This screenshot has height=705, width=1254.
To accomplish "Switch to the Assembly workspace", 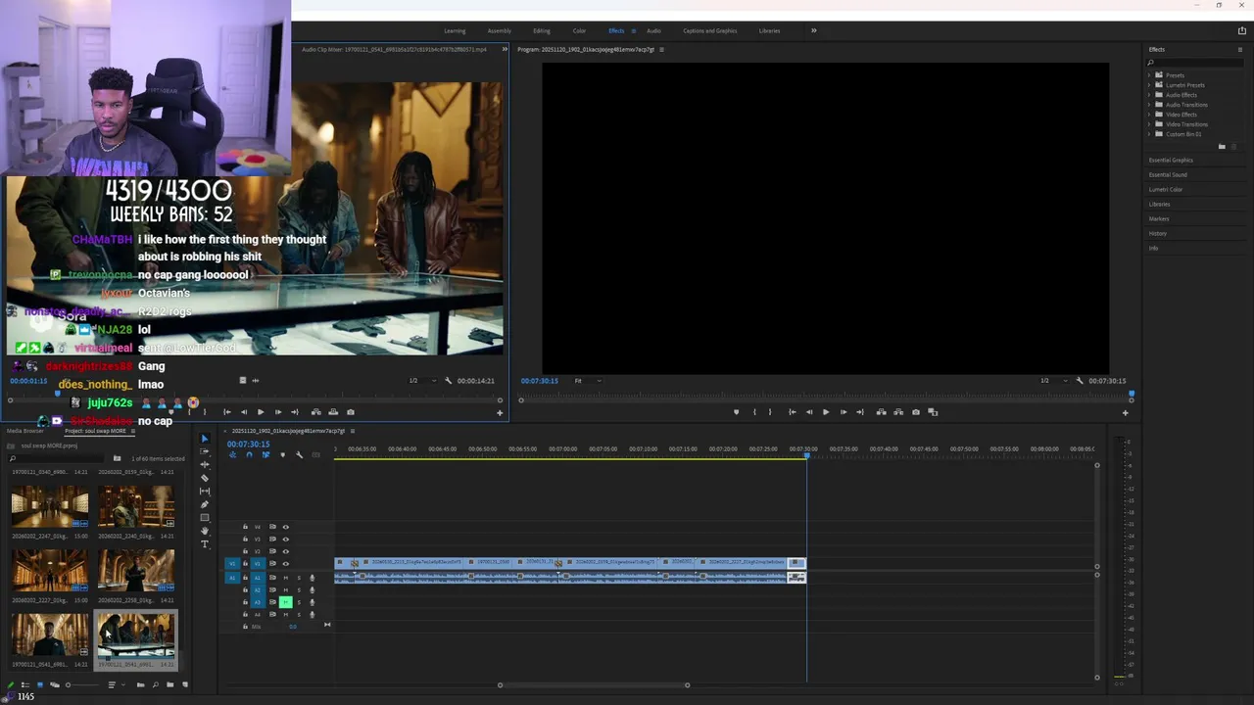I will pos(500,30).
